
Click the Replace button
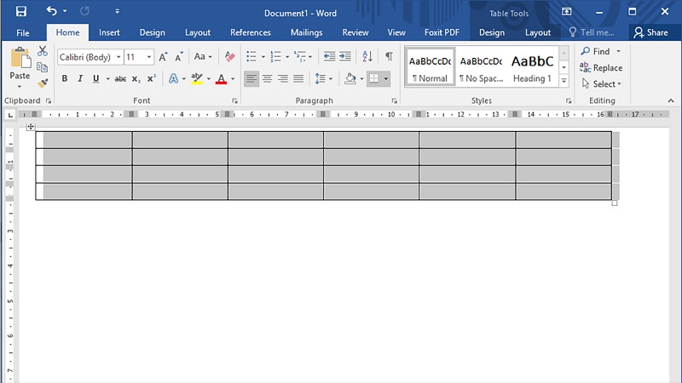point(601,68)
